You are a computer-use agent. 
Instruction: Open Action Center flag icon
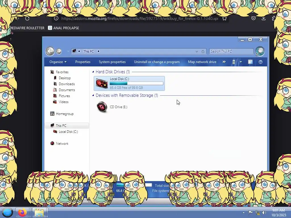pos(250,212)
